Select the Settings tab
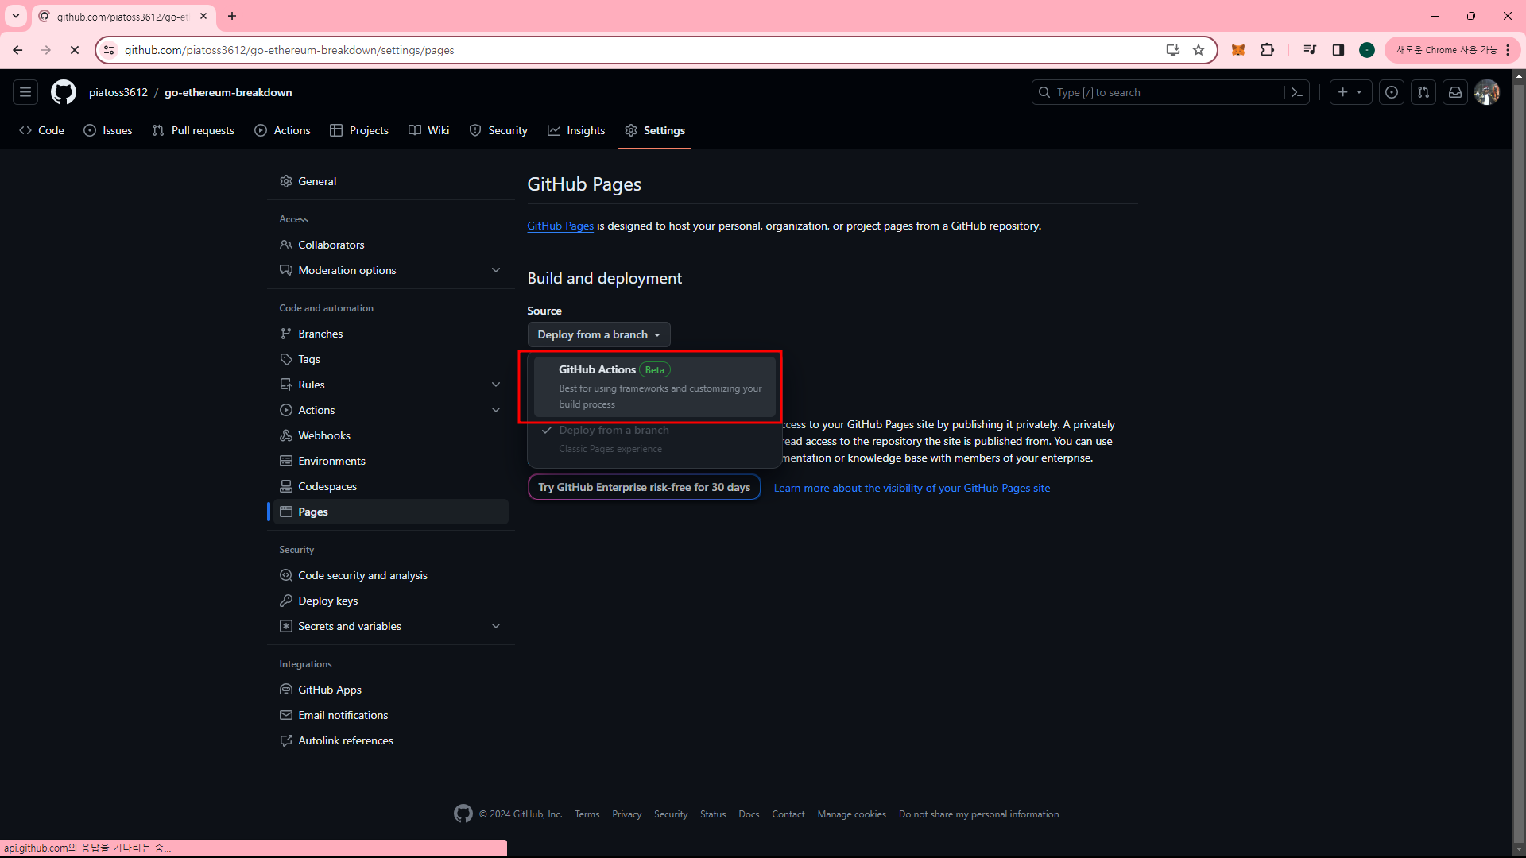1526x858 pixels. [655, 130]
